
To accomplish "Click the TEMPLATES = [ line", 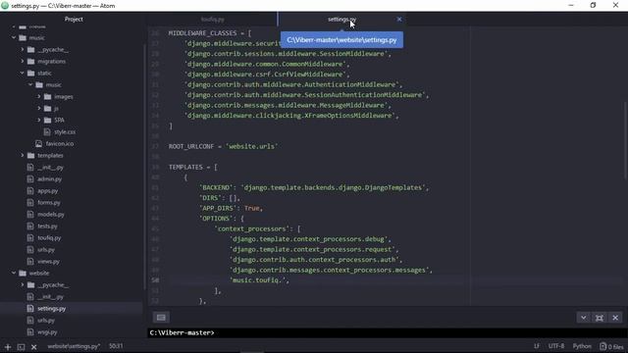I will tap(192, 167).
